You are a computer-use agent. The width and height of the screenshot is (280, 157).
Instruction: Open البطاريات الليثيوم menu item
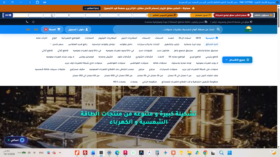click(107, 38)
